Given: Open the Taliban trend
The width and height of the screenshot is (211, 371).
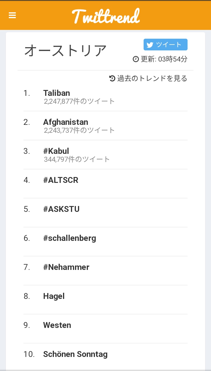Looking at the screenshot, I should (57, 93).
